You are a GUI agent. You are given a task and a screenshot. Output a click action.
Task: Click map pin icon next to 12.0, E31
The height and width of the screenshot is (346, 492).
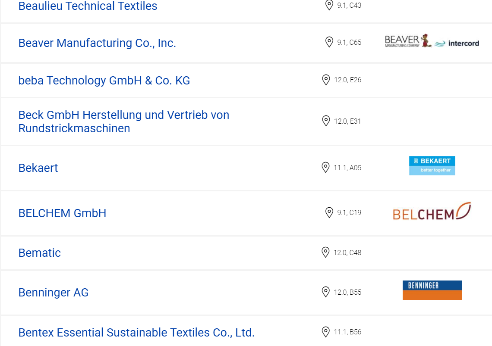pyautogui.click(x=326, y=121)
